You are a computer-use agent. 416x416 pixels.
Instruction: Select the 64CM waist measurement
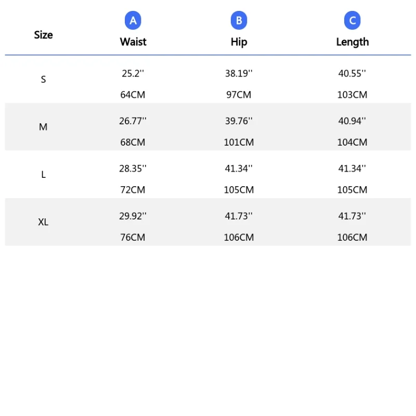click(133, 95)
